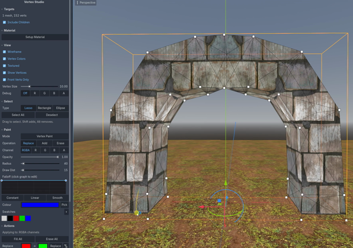The image size is (353, 248).
Task: Open the blue Colour field picker
Action: tap(40, 205)
